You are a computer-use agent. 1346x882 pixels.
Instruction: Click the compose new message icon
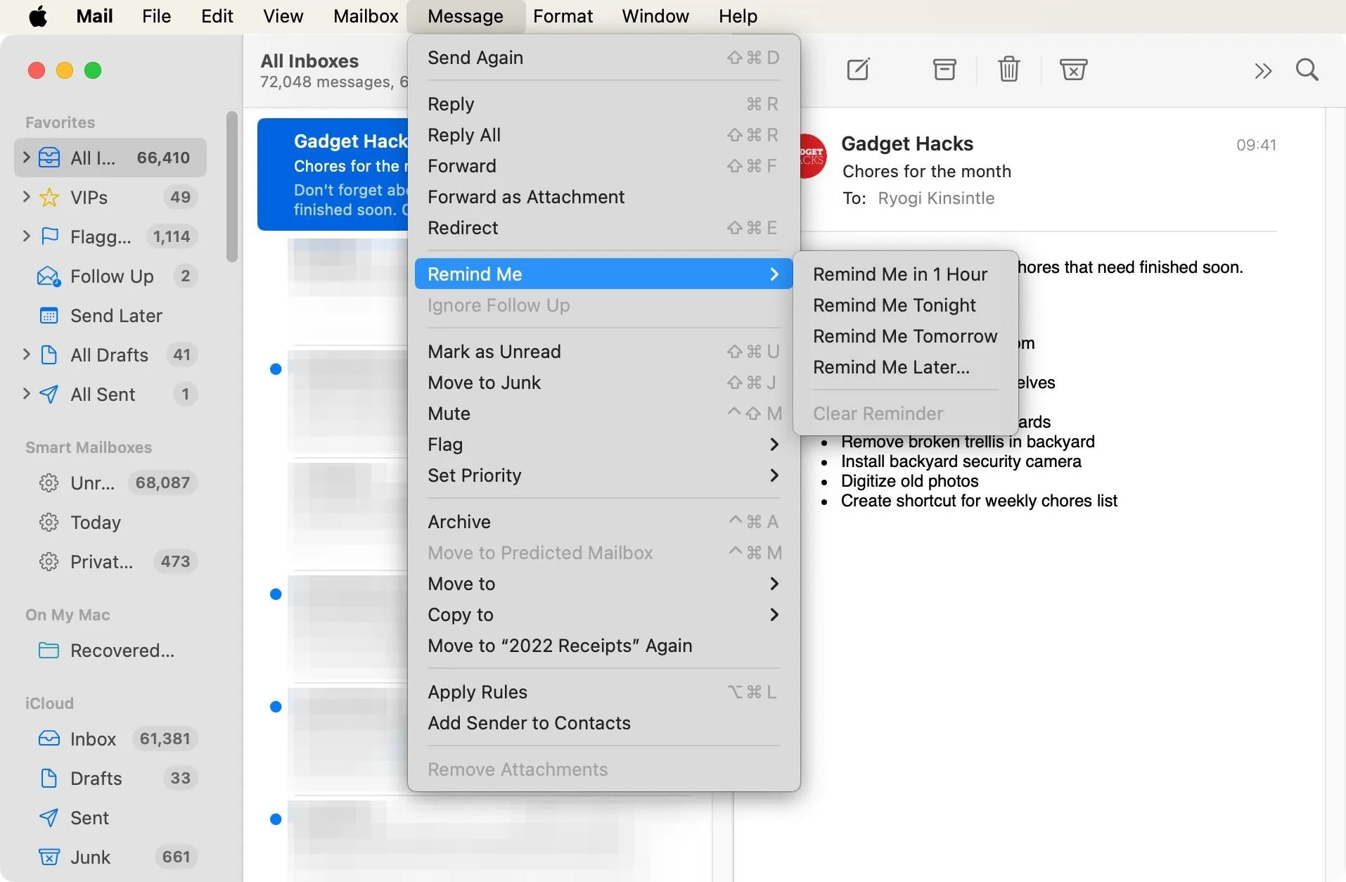(858, 70)
